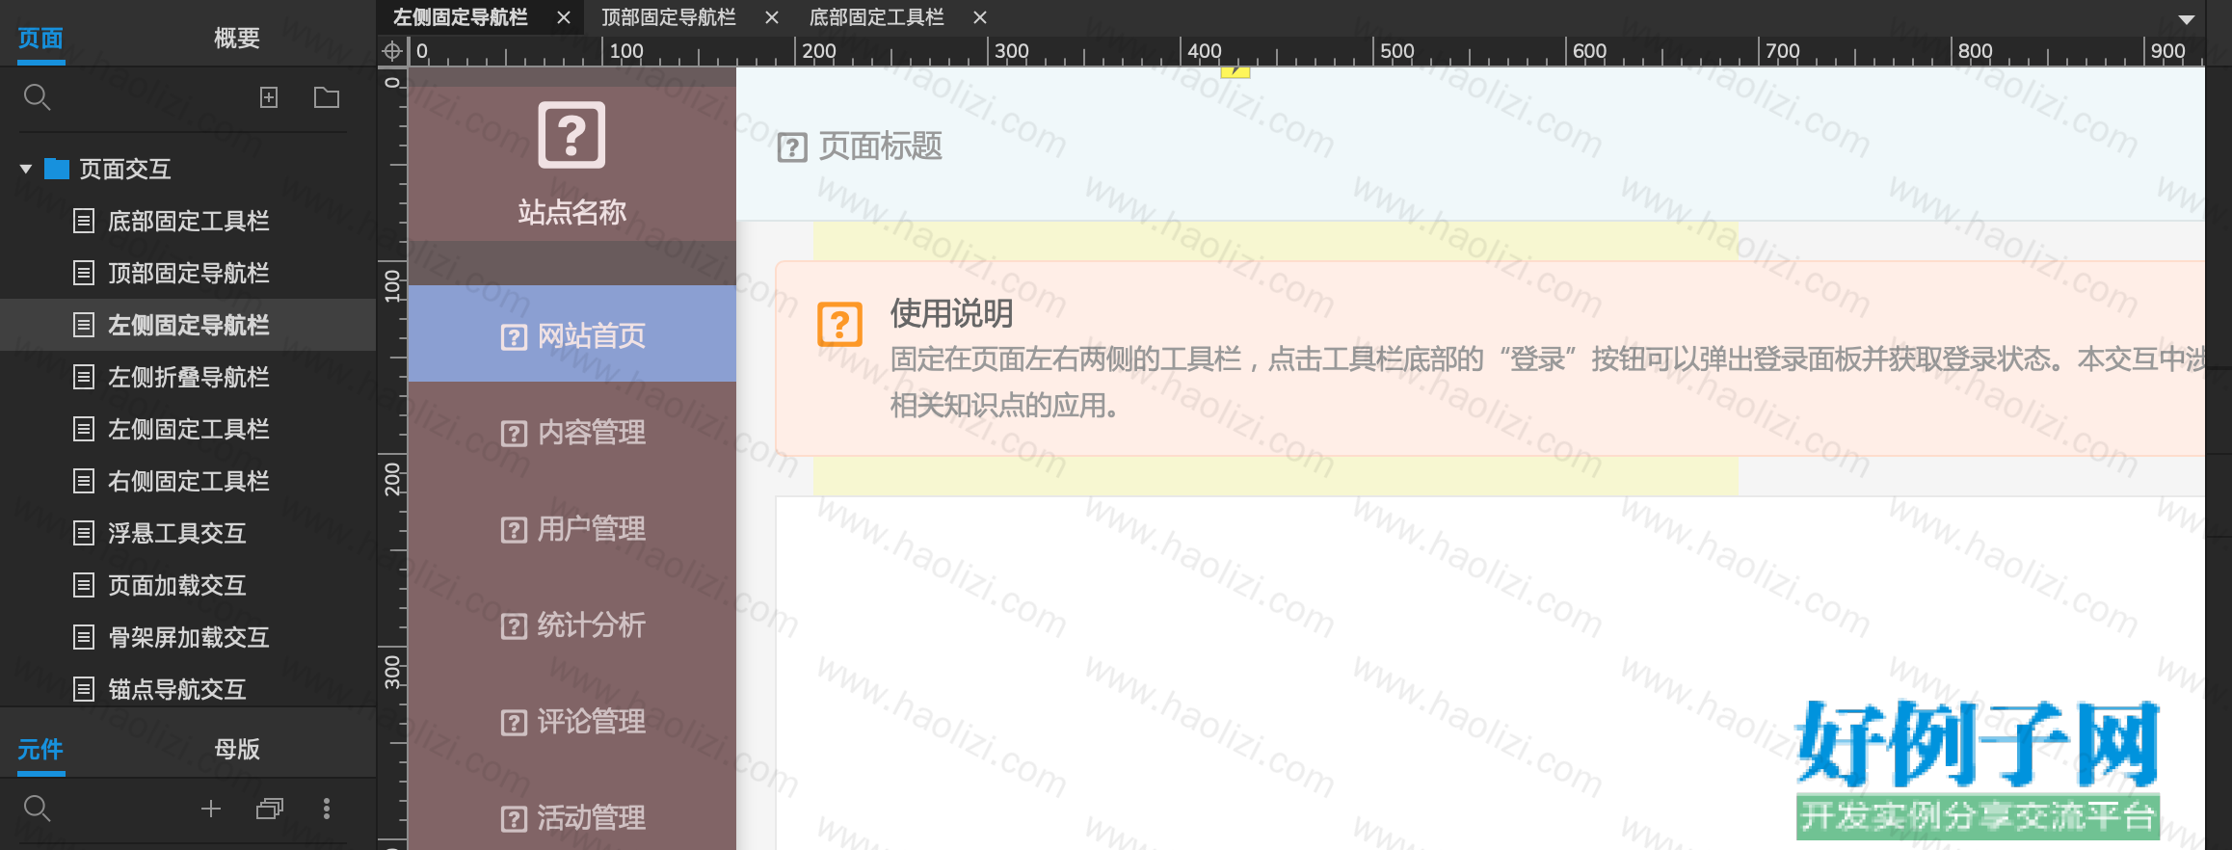Screen dimensions: 2232x850
Task: Select the 统计分析 menu item
Action: [571, 625]
